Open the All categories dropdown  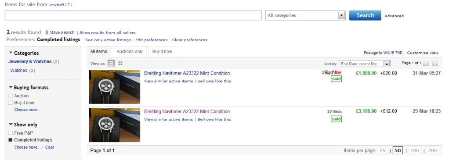305,15
